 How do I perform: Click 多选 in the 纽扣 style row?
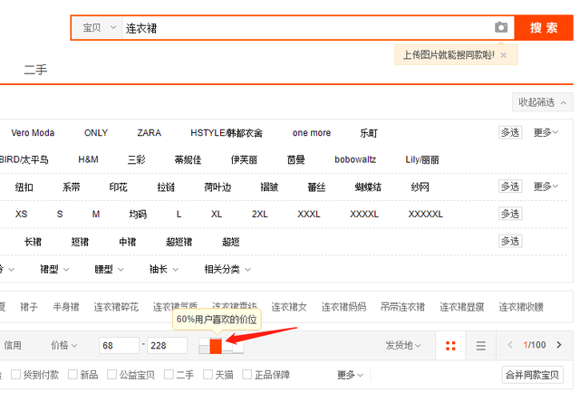click(x=510, y=187)
